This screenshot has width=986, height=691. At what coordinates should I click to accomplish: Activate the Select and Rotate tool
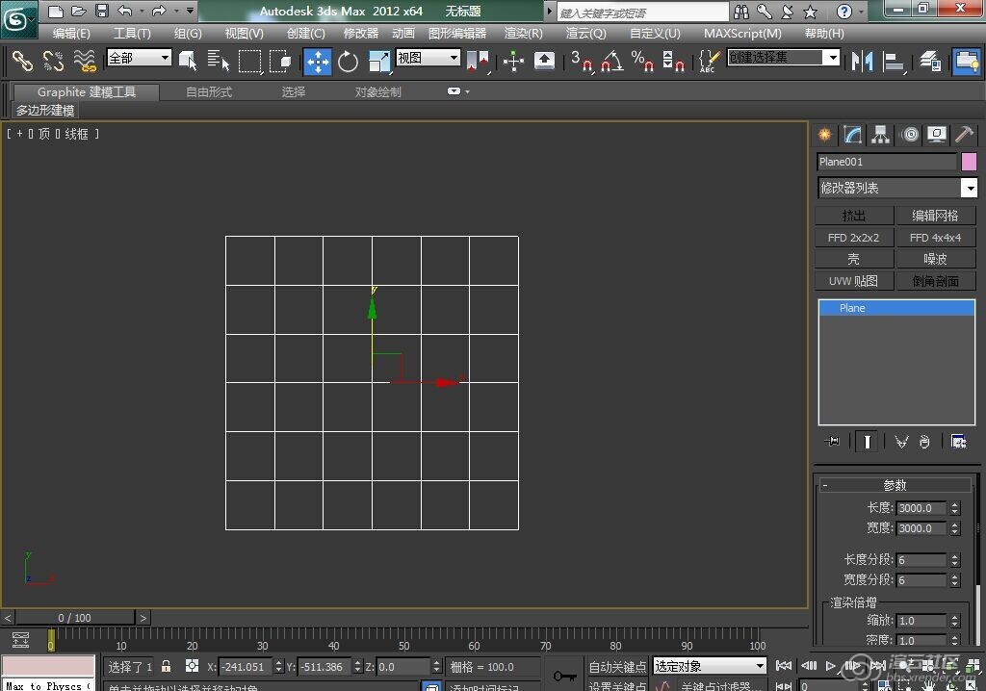point(348,61)
